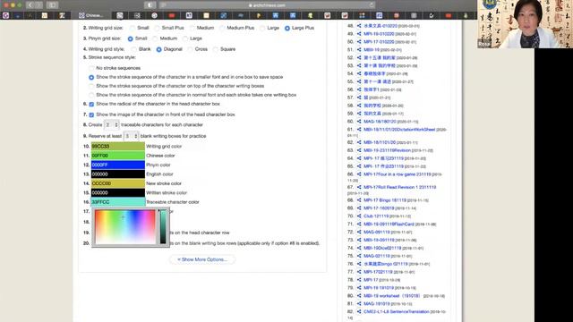Click share icon beside MAG-18/180120 on row 60
Viewport: 573px width, 322px height.
coord(359,122)
